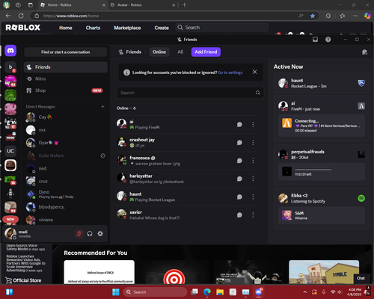Viewport: 374px width, 299px height.
Task: Open File Explorer from the taskbar
Action: point(220,292)
